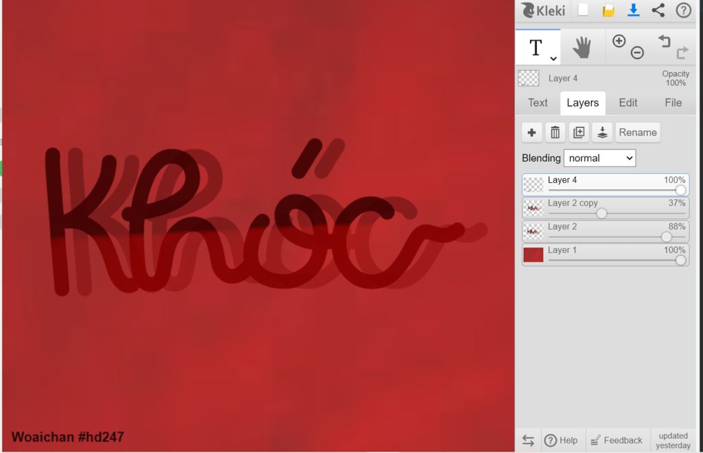Open the Edit tab
Viewport: 703px width, 453px height.
627,103
